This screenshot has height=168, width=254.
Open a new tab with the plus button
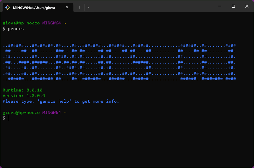click(80, 7)
